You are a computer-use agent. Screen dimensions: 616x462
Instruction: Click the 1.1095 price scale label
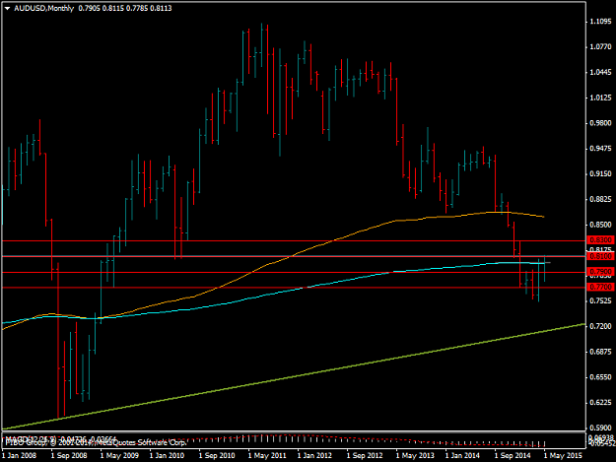click(600, 22)
